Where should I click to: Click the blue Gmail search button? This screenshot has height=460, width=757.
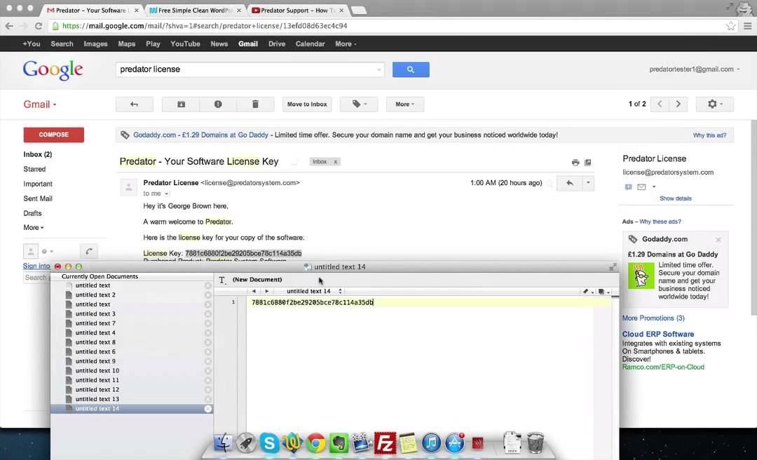point(410,69)
